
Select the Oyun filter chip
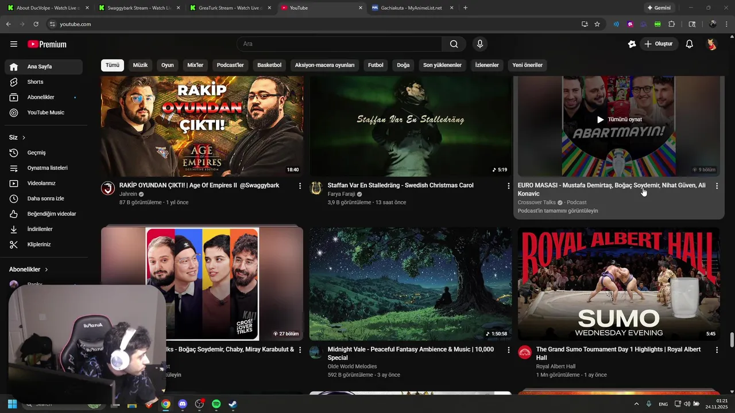pos(168,65)
